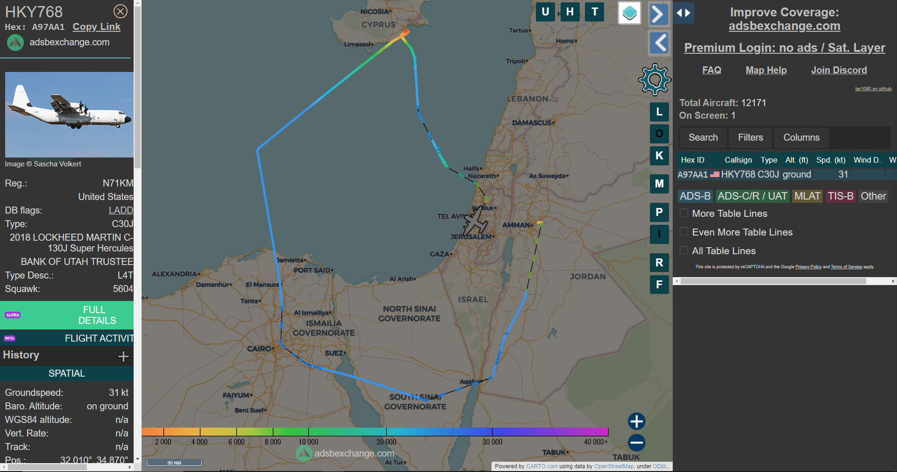This screenshot has width=897, height=472.
Task: Toggle the L map button
Action: [659, 112]
